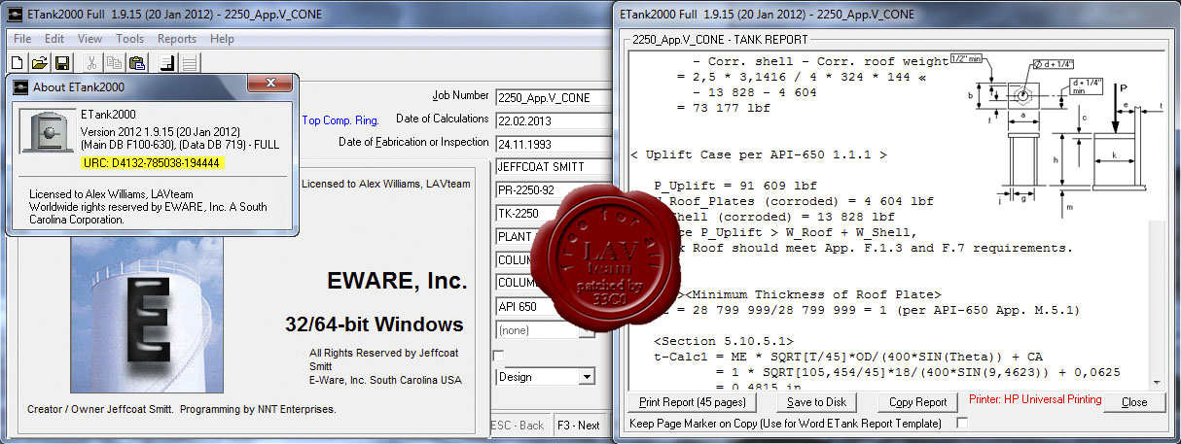The height and width of the screenshot is (444, 1181).
Task: Click the ESC - Back button
Action: pyautogui.click(x=518, y=426)
